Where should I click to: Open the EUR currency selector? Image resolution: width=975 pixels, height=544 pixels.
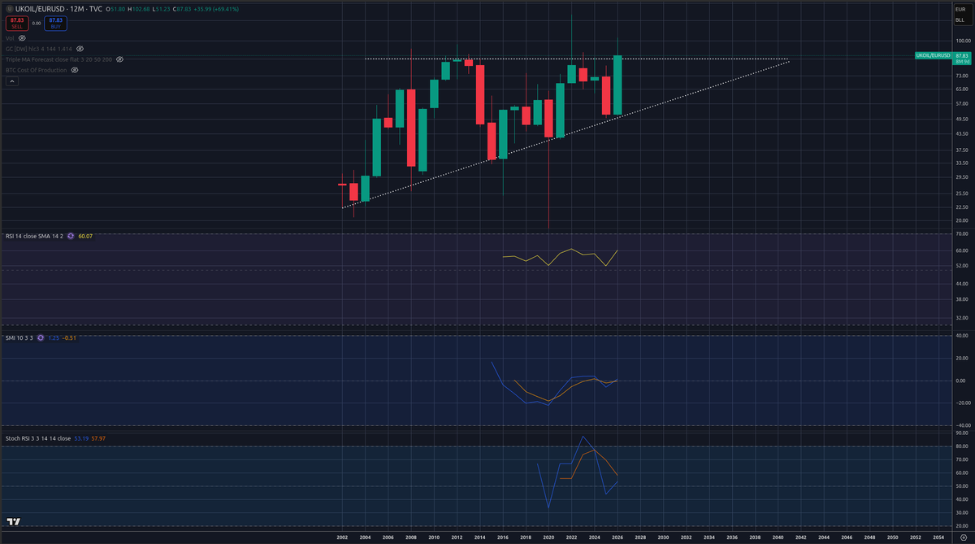(x=960, y=8)
